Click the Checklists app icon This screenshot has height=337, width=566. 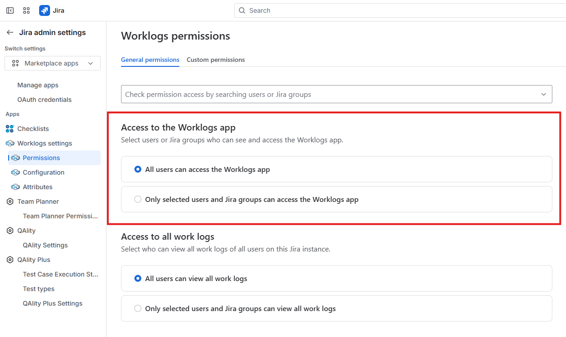pos(10,129)
